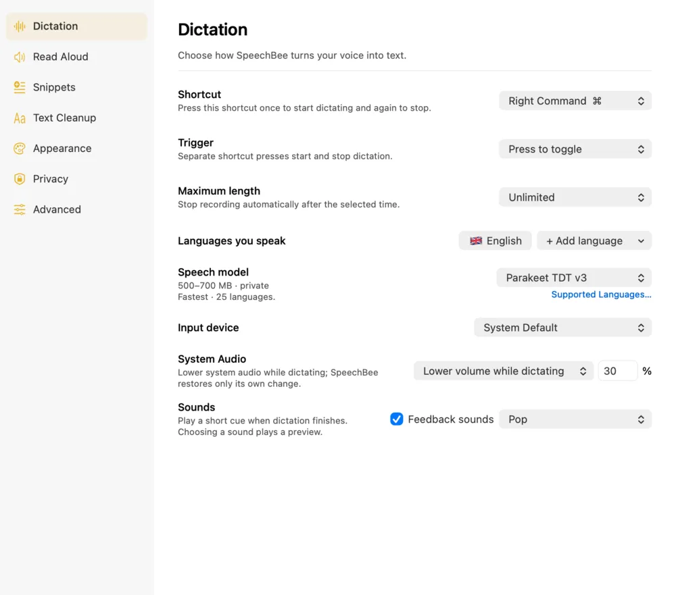
Task: Click the Privacy shield lock icon
Action: 20,179
